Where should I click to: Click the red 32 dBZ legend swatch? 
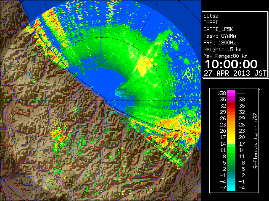coord(231,106)
